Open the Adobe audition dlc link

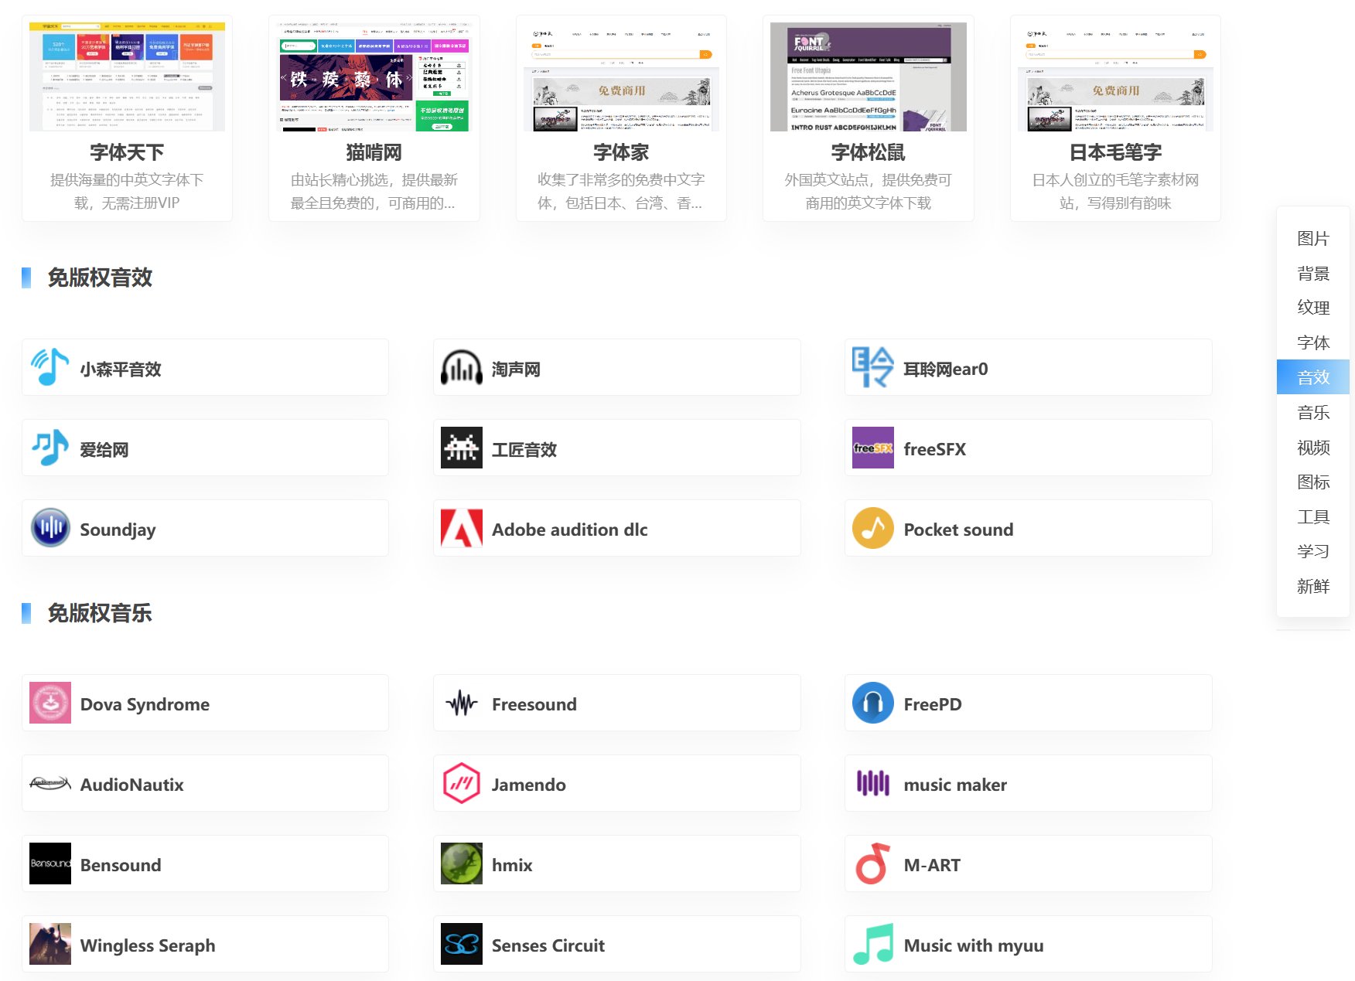[x=570, y=530]
